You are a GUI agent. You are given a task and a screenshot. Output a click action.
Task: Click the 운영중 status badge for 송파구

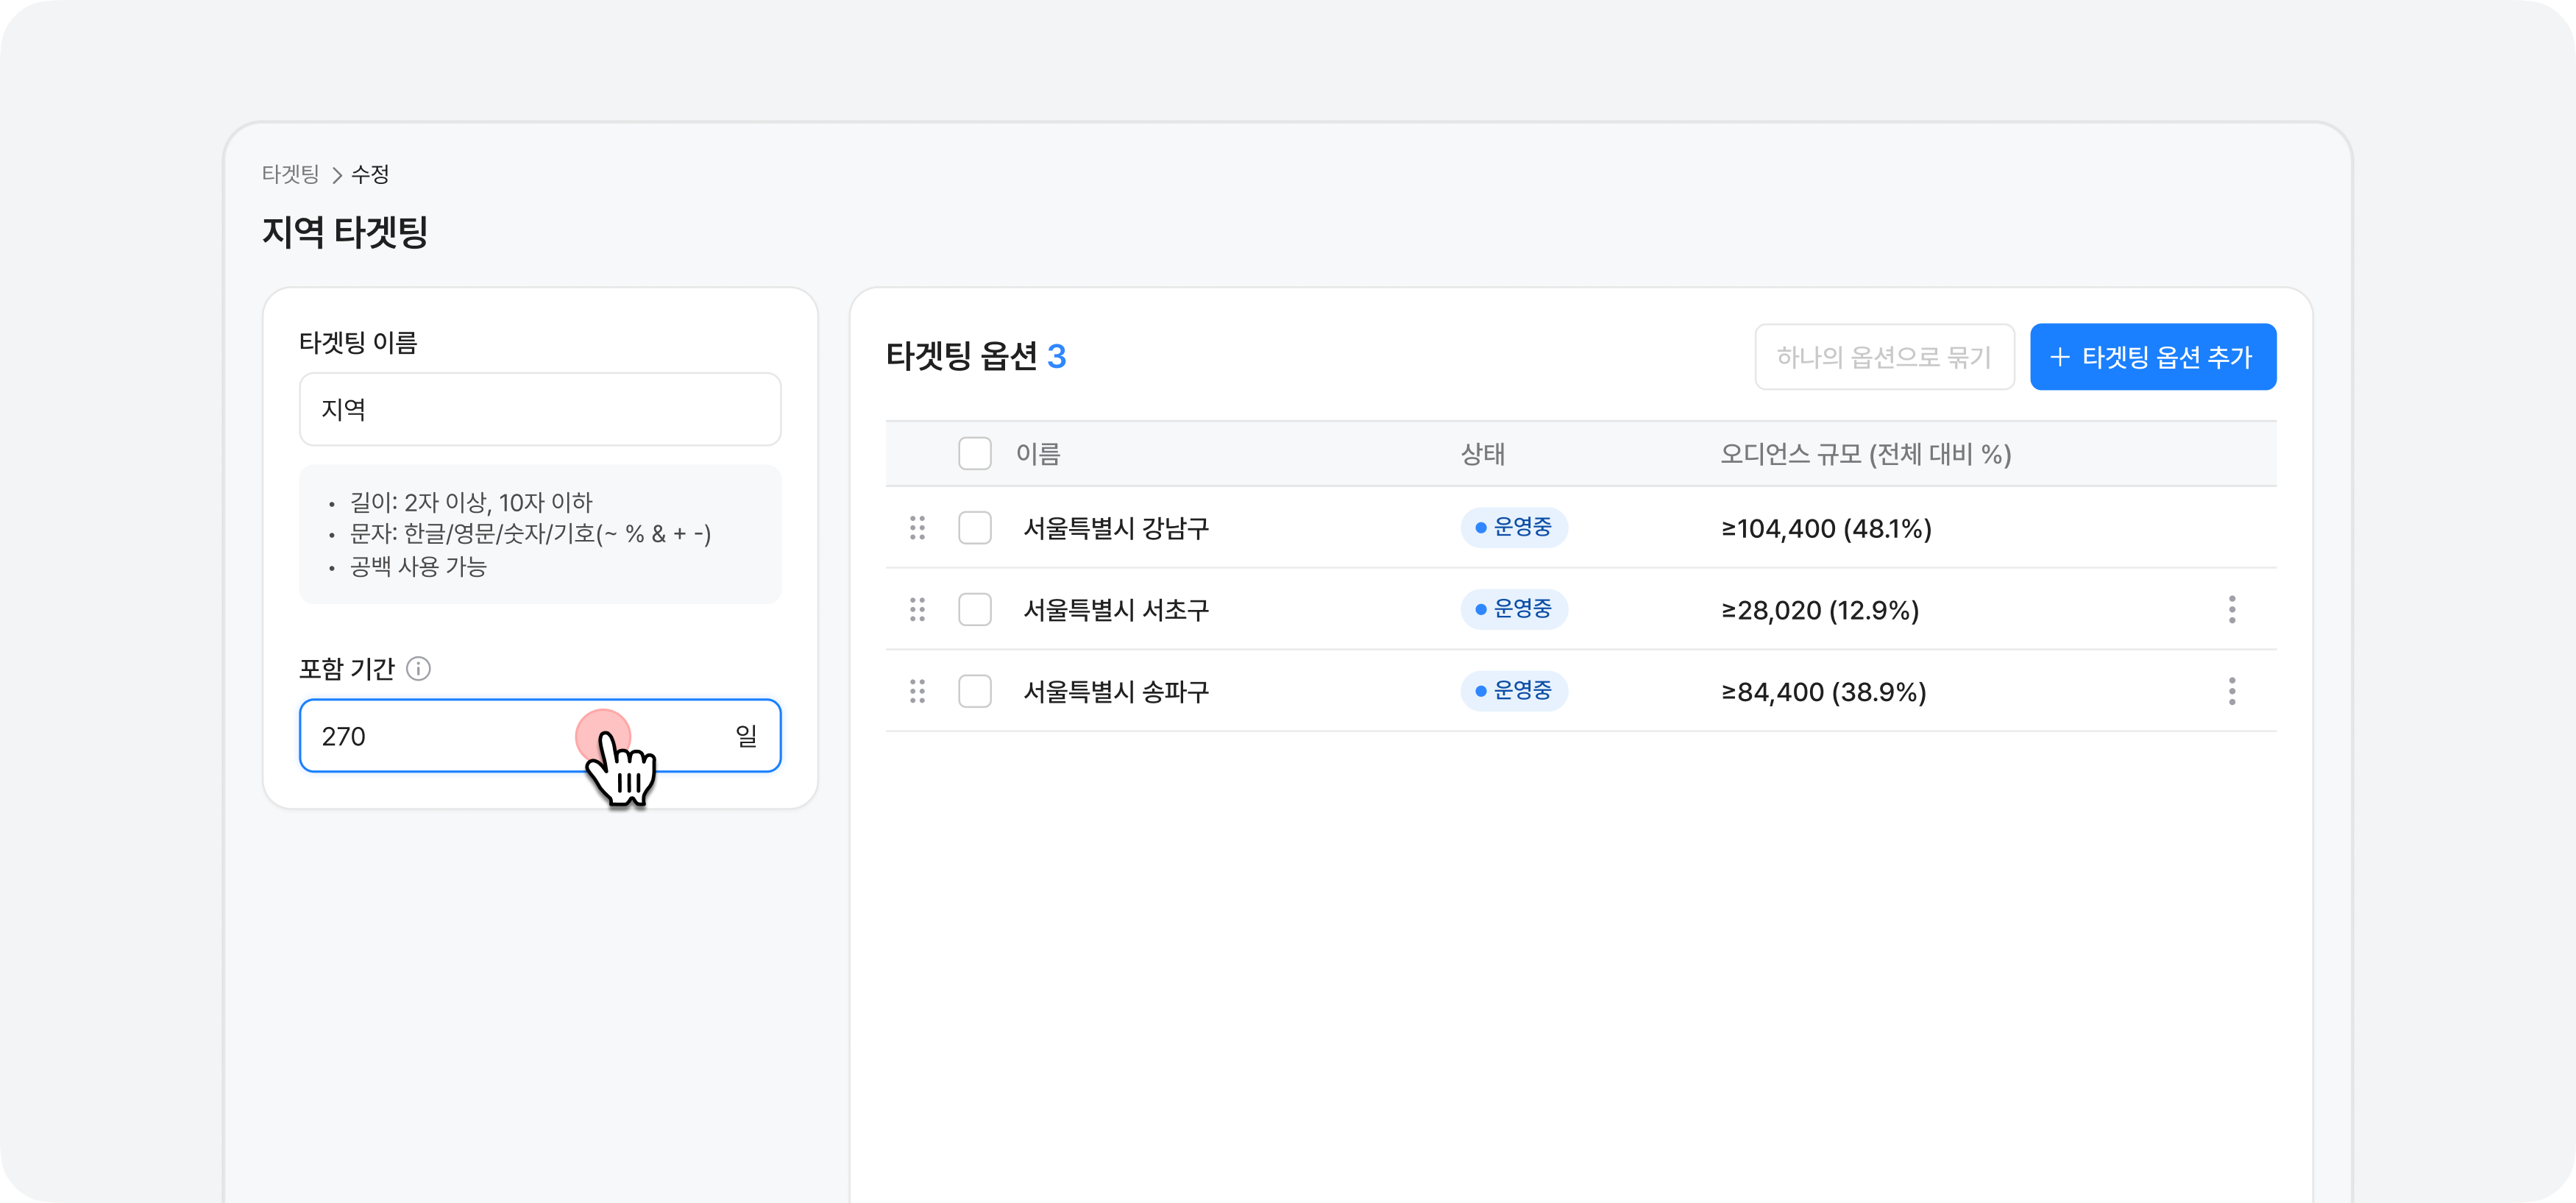(1513, 691)
